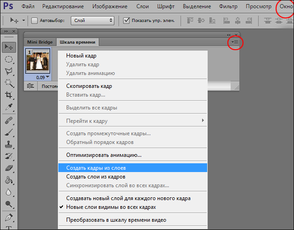Toggle Новые слои видимы во всех кадрах
Image resolution: width=294 pixels, height=230 pixels.
point(133,207)
